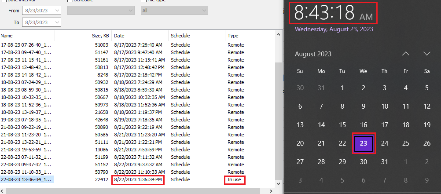Sort the list by Date column header

(x=140, y=36)
